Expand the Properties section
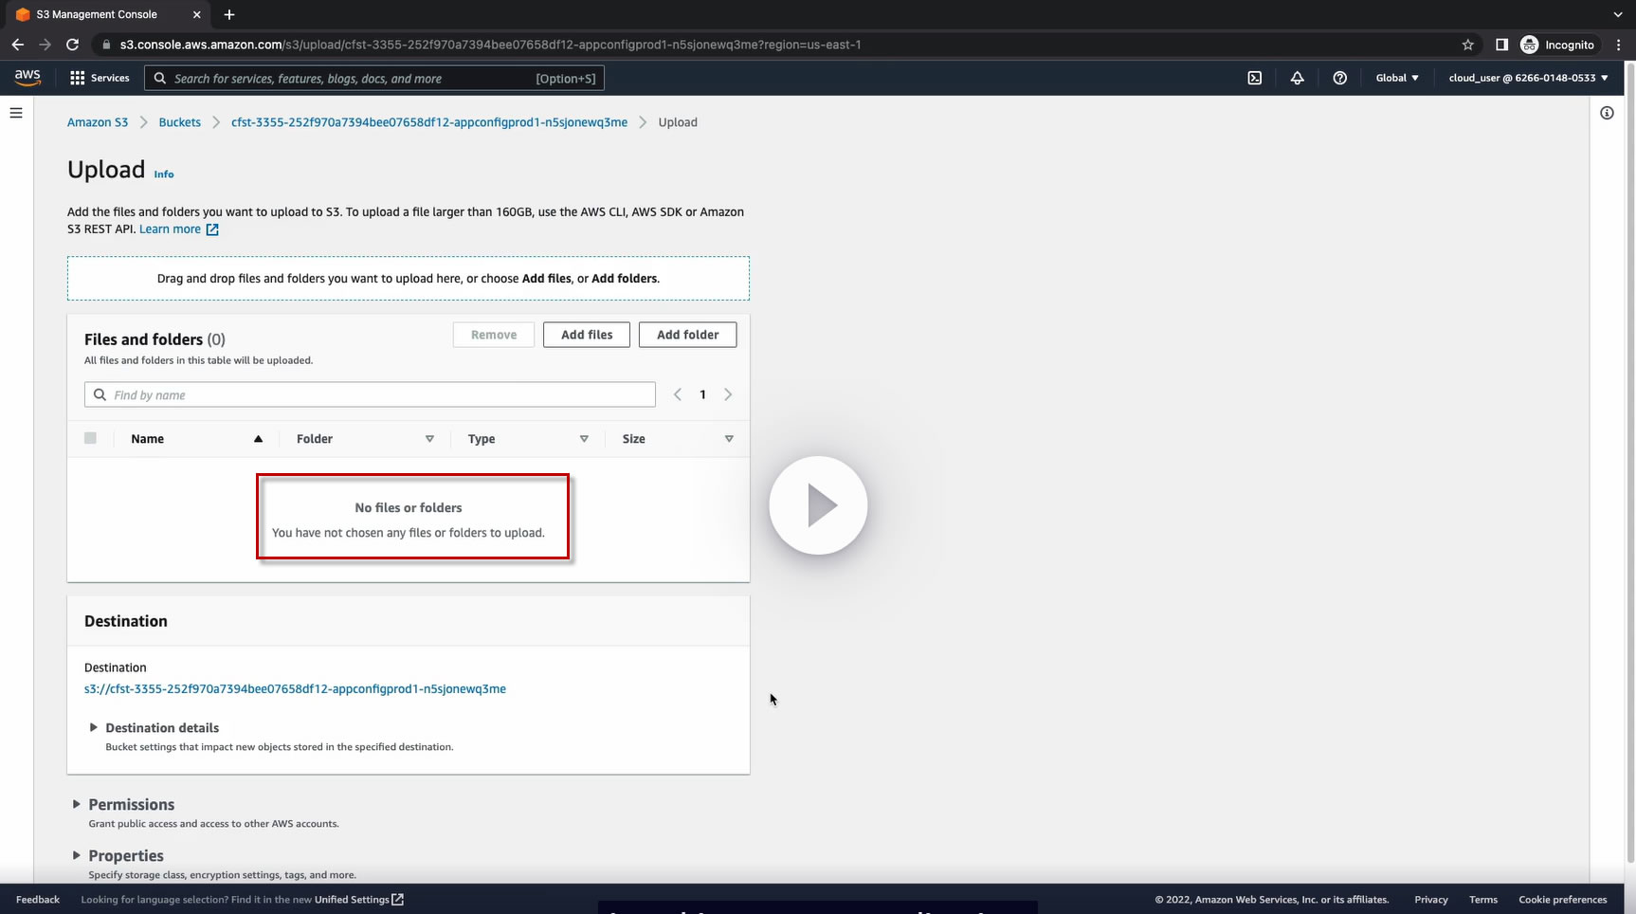Viewport: 1636px width, 914px height. click(118, 855)
